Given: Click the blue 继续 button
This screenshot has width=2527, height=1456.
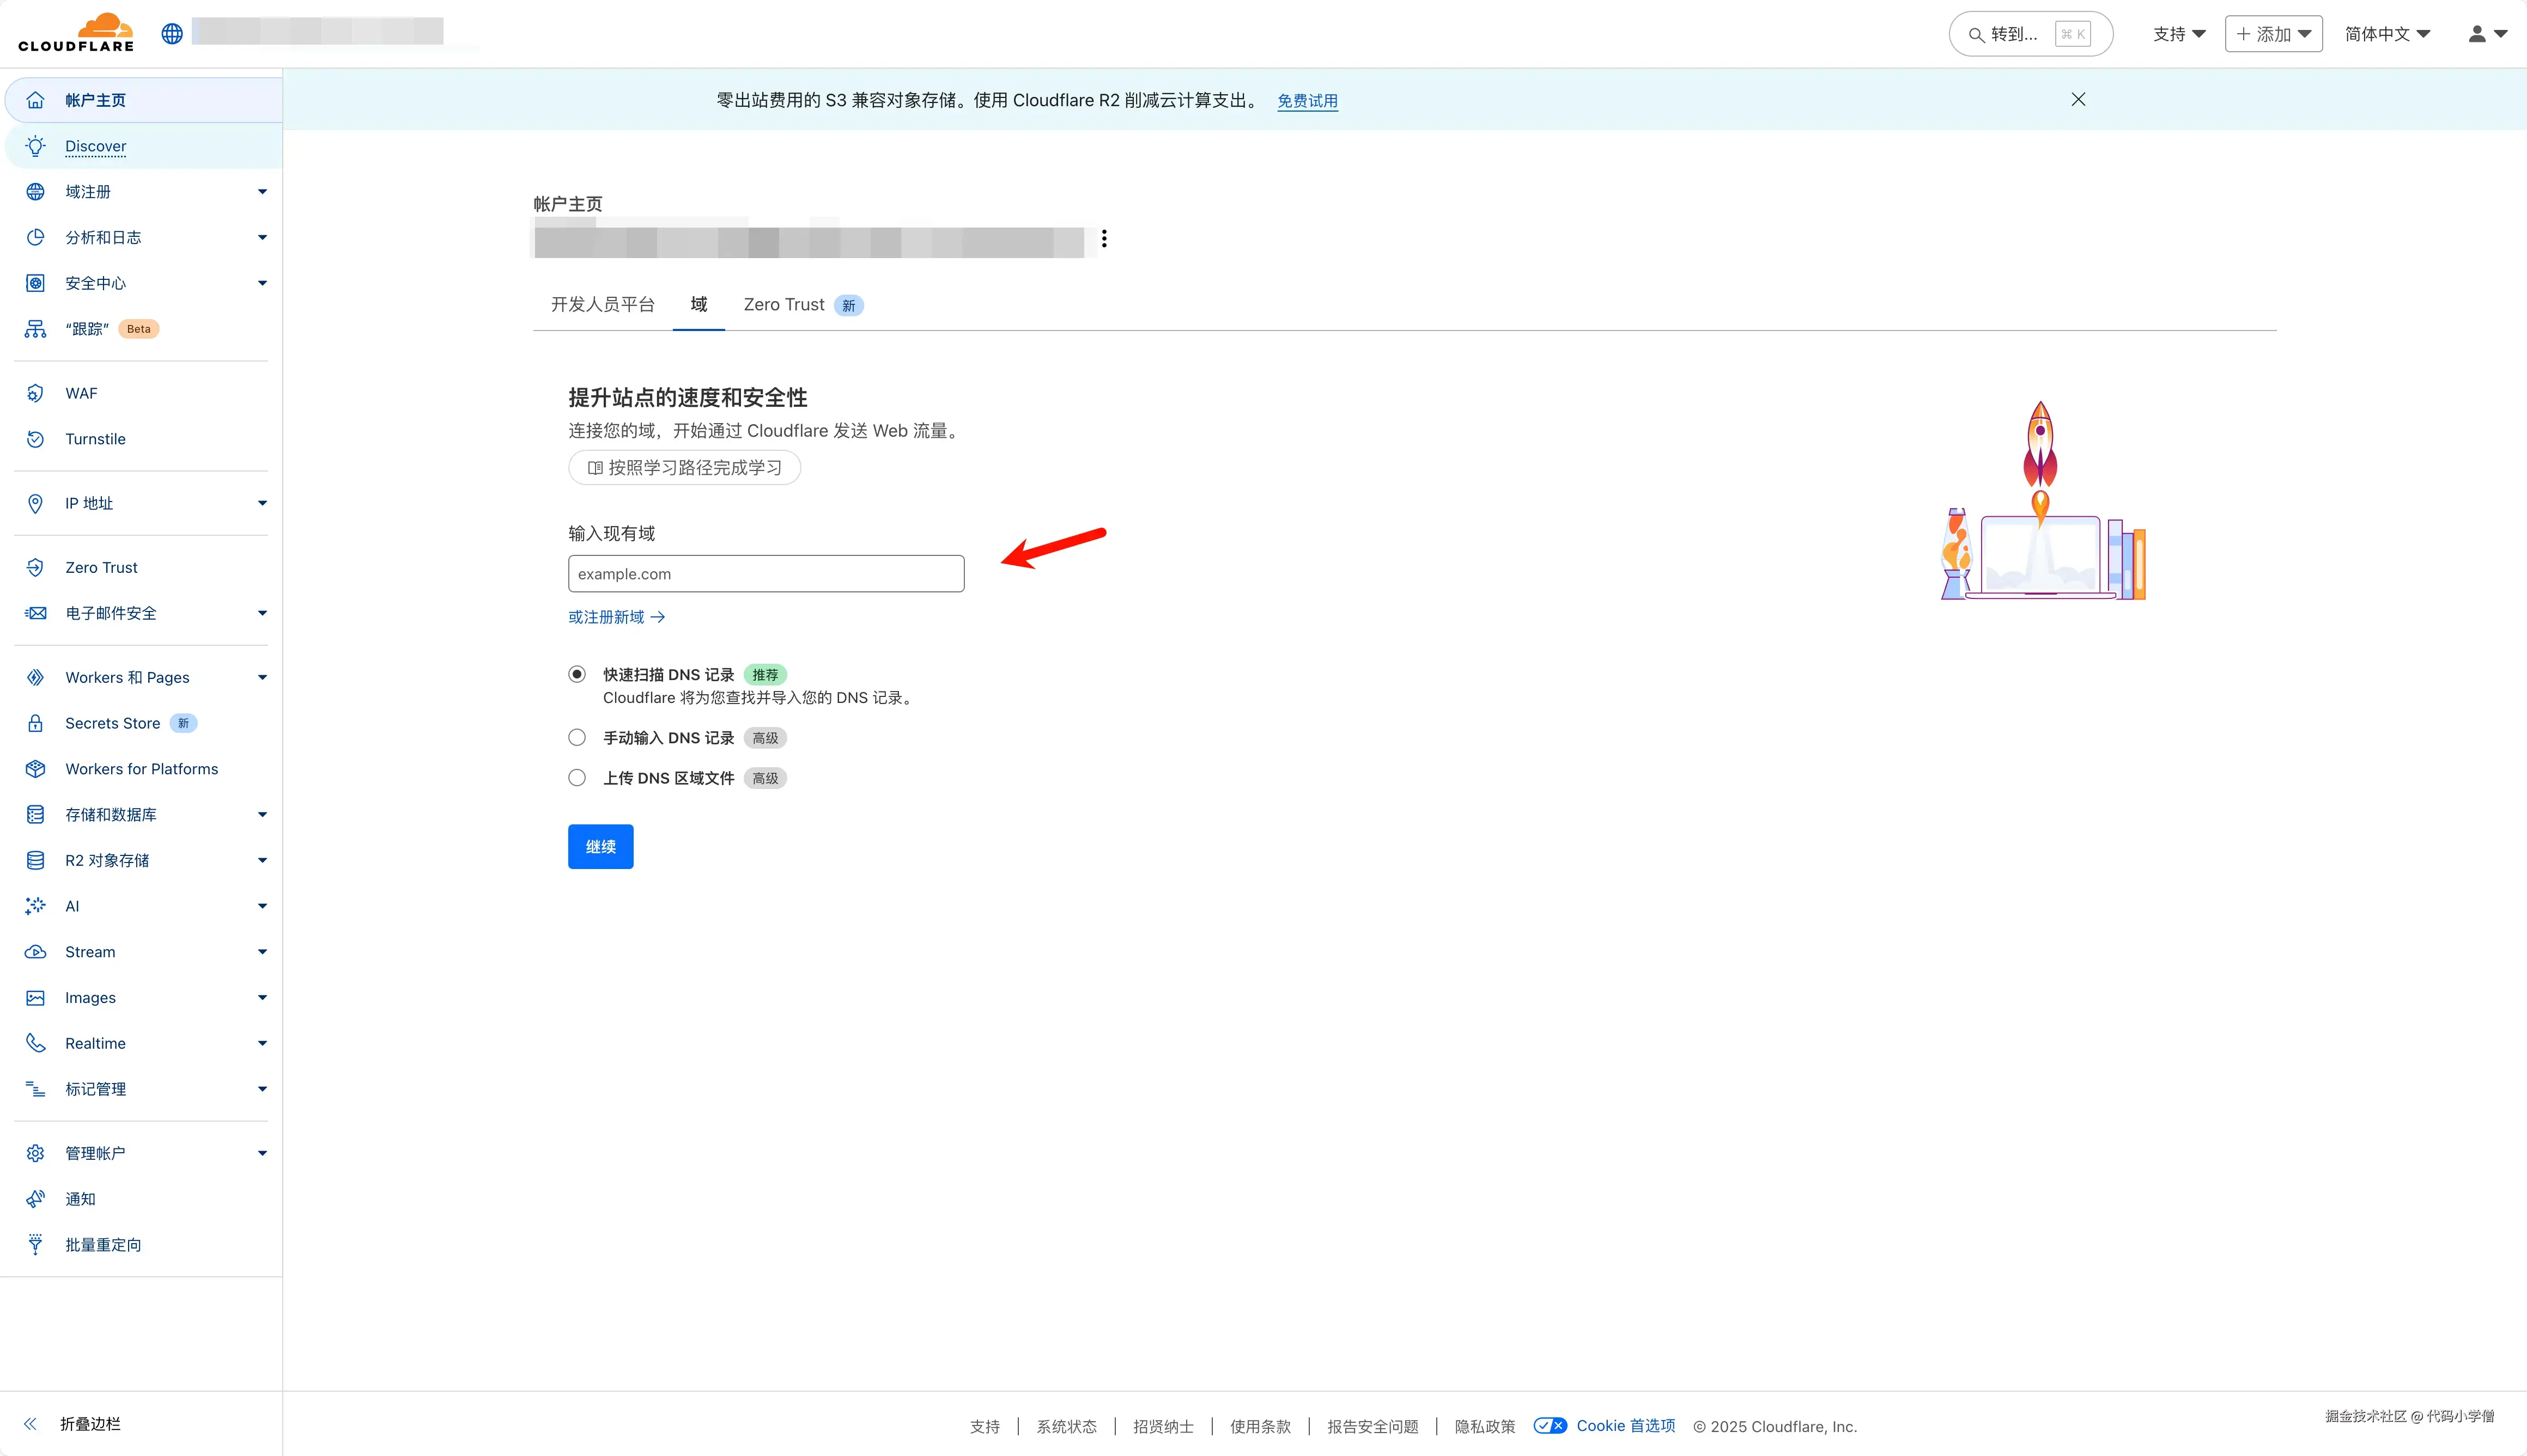Looking at the screenshot, I should tap(600, 847).
